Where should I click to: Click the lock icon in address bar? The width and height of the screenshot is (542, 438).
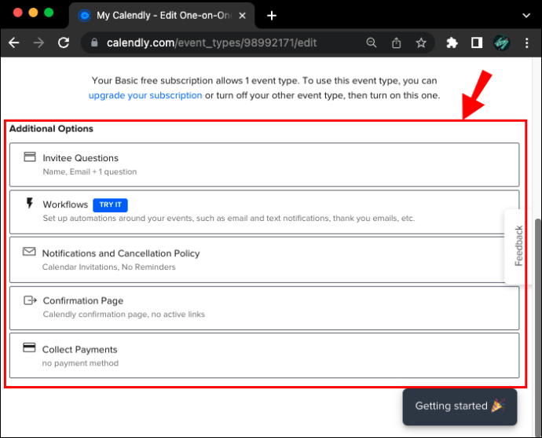point(94,42)
